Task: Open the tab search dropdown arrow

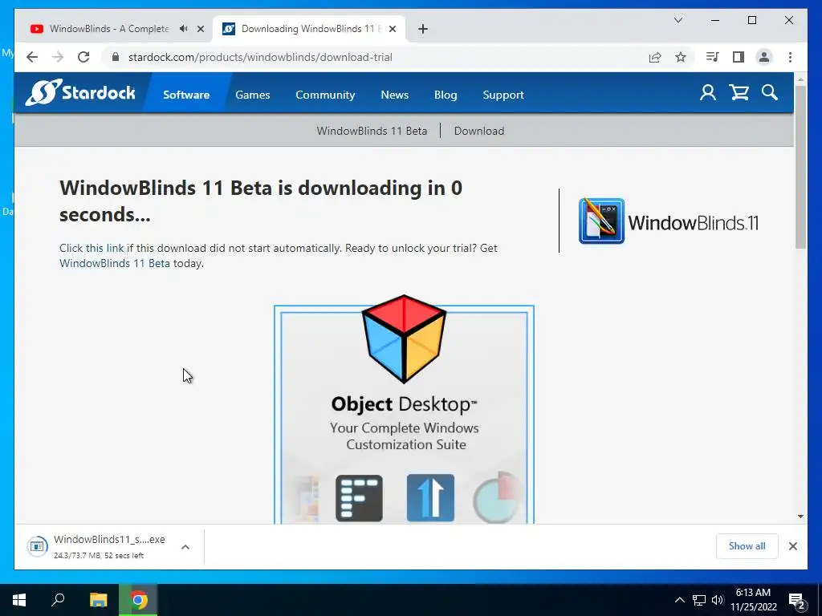Action: click(x=678, y=20)
